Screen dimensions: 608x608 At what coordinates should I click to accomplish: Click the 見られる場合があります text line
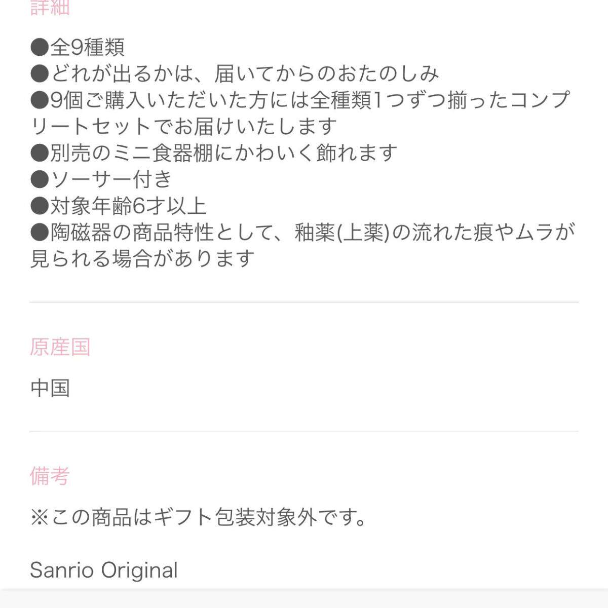(x=142, y=259)
